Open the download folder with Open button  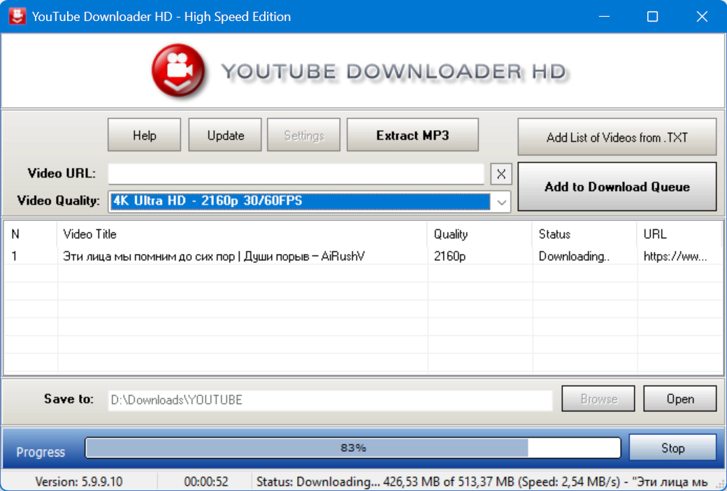[x=679, y=399]
